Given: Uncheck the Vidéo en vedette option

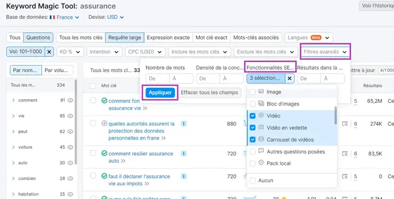Looking at the screenshot, I should (253, 128).
